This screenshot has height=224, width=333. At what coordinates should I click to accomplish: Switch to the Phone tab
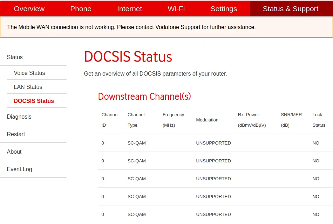81,9
